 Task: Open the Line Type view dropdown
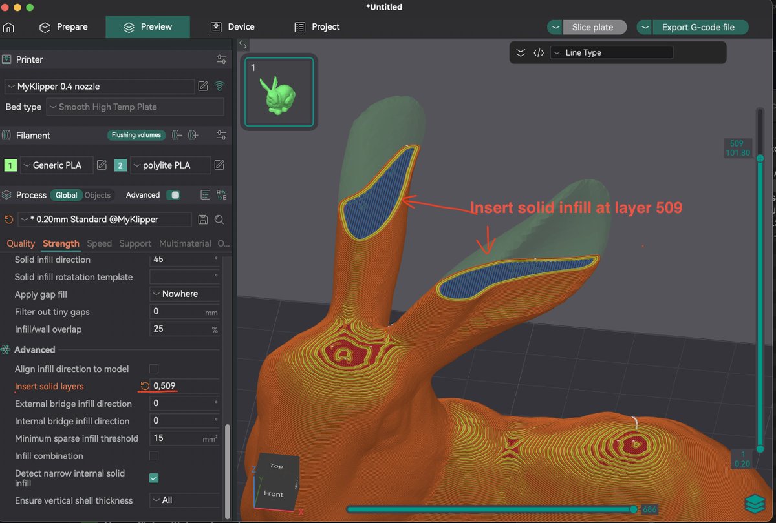(x=612, y=53)
